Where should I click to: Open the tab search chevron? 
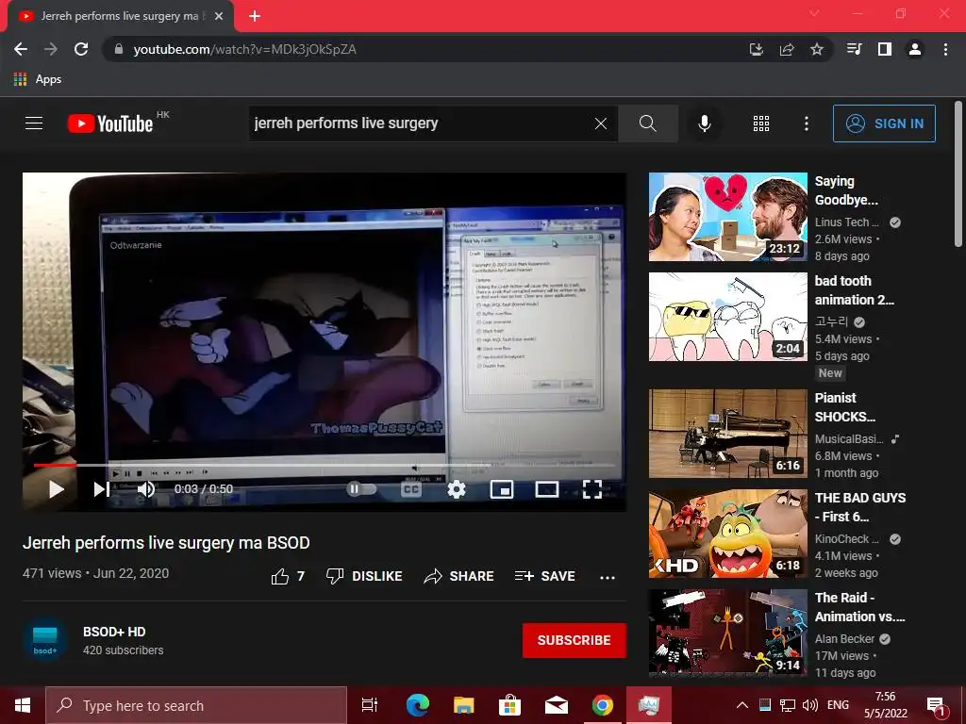click(814, 13)
